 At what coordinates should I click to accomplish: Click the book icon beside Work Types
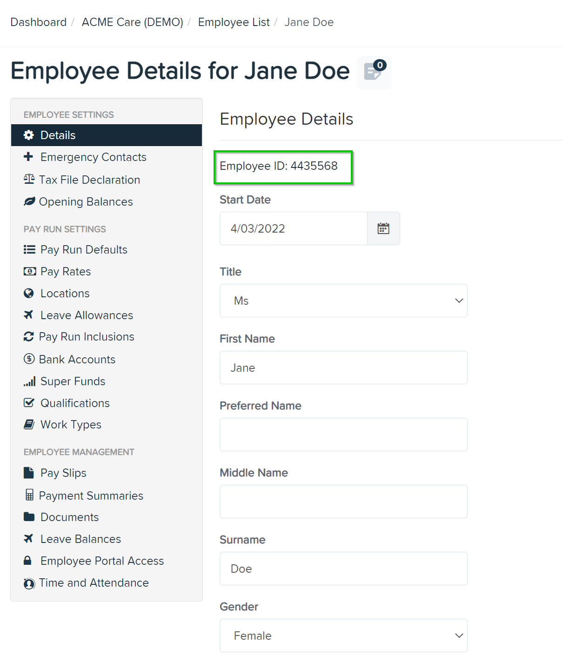pos(29,424)
